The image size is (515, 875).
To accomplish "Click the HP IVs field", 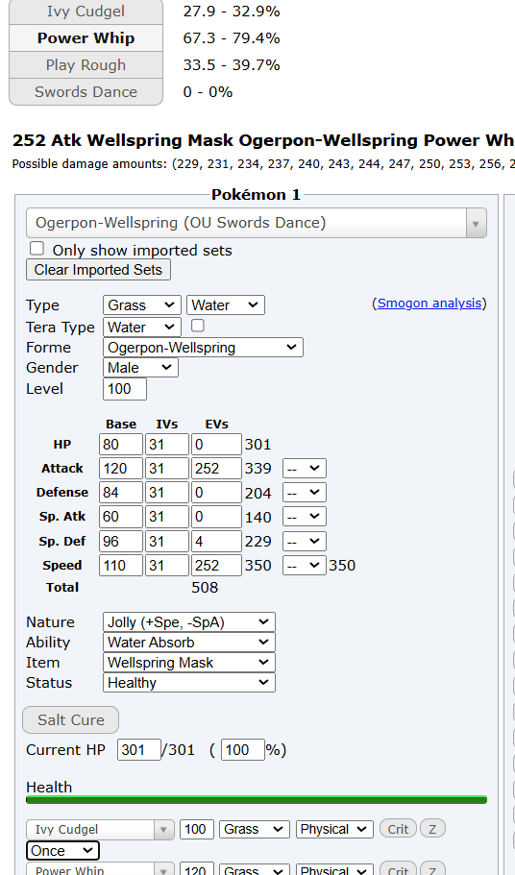I will tap(167, 445).
